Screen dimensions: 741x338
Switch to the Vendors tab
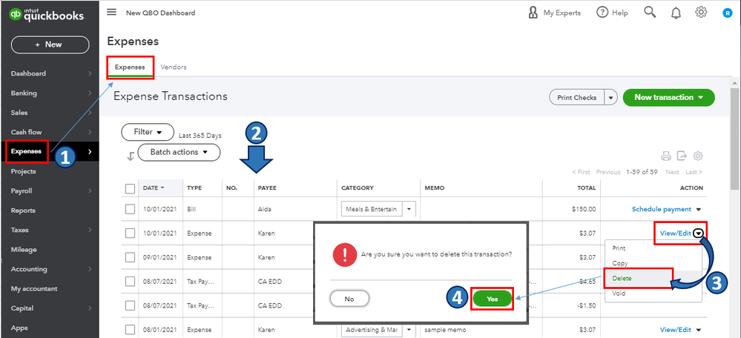[174, 67]
